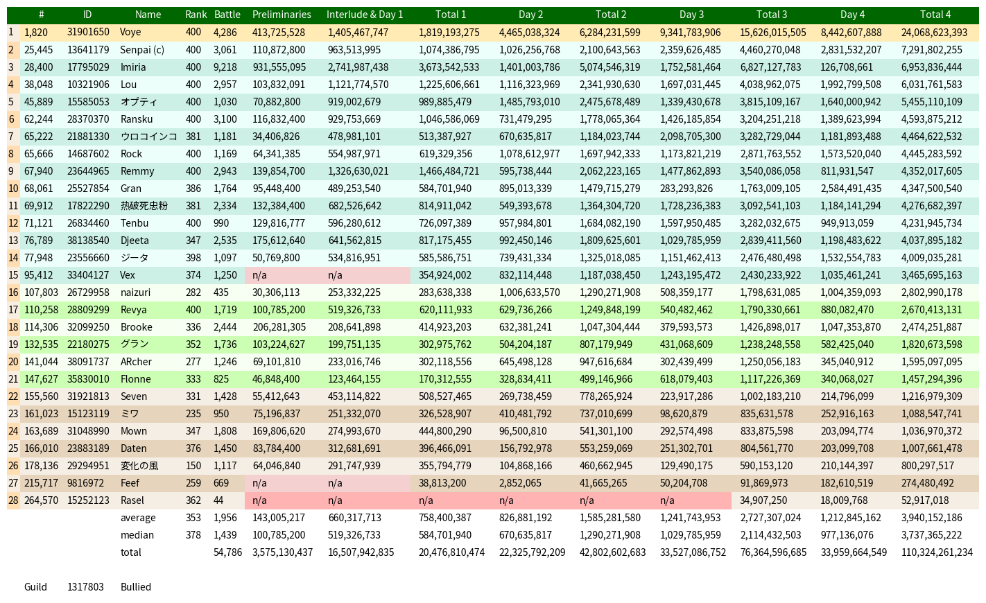Screen dimensions: 986x603
Task: Click the average Rank value "353"
Action: 193,518
